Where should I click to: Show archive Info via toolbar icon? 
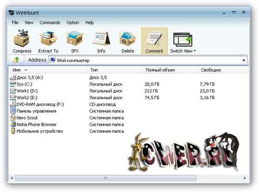tap(101, 39)
